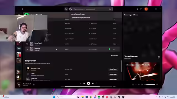Add Burn the Floor via Hinzufügen
This screenshot has height=99, width=177.
[113, 69]
